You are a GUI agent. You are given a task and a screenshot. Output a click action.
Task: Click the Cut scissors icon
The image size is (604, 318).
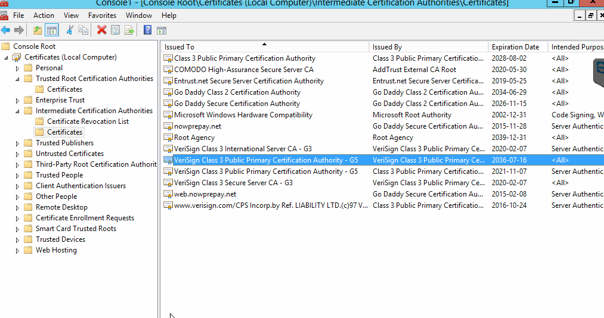(x=70, y=30)
